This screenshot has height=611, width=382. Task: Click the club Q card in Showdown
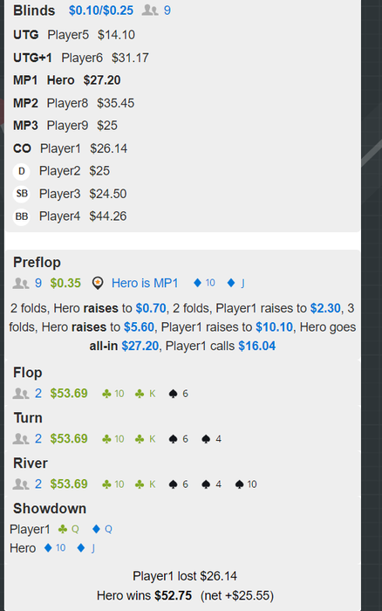click(69, 529)
